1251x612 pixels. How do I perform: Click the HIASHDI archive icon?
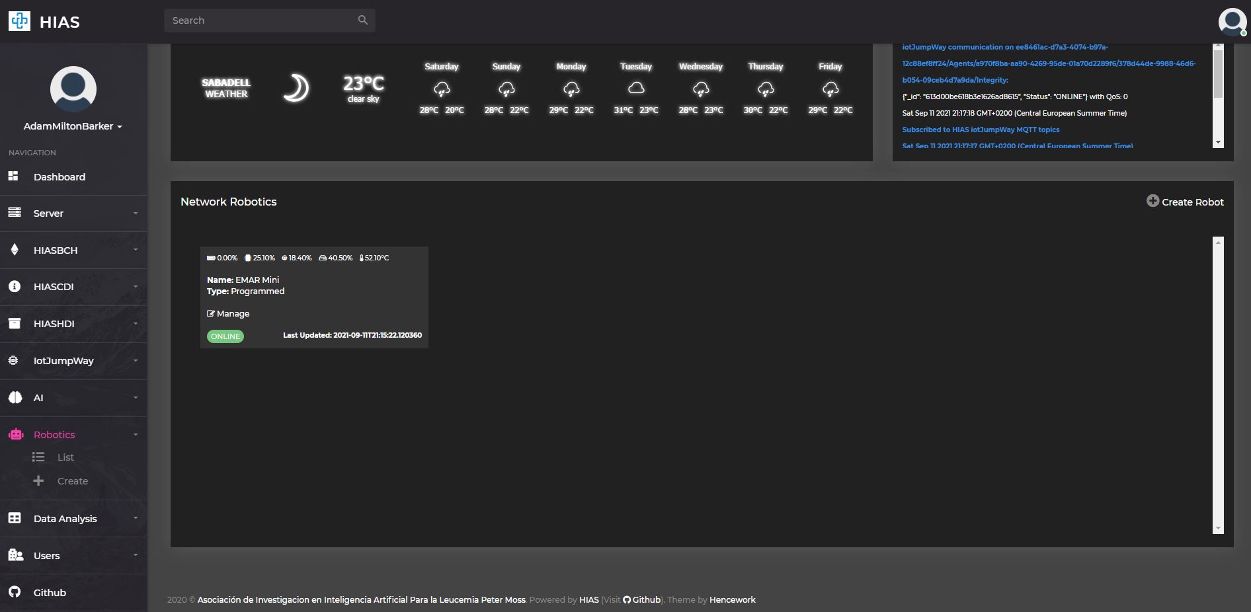(15, 323)
